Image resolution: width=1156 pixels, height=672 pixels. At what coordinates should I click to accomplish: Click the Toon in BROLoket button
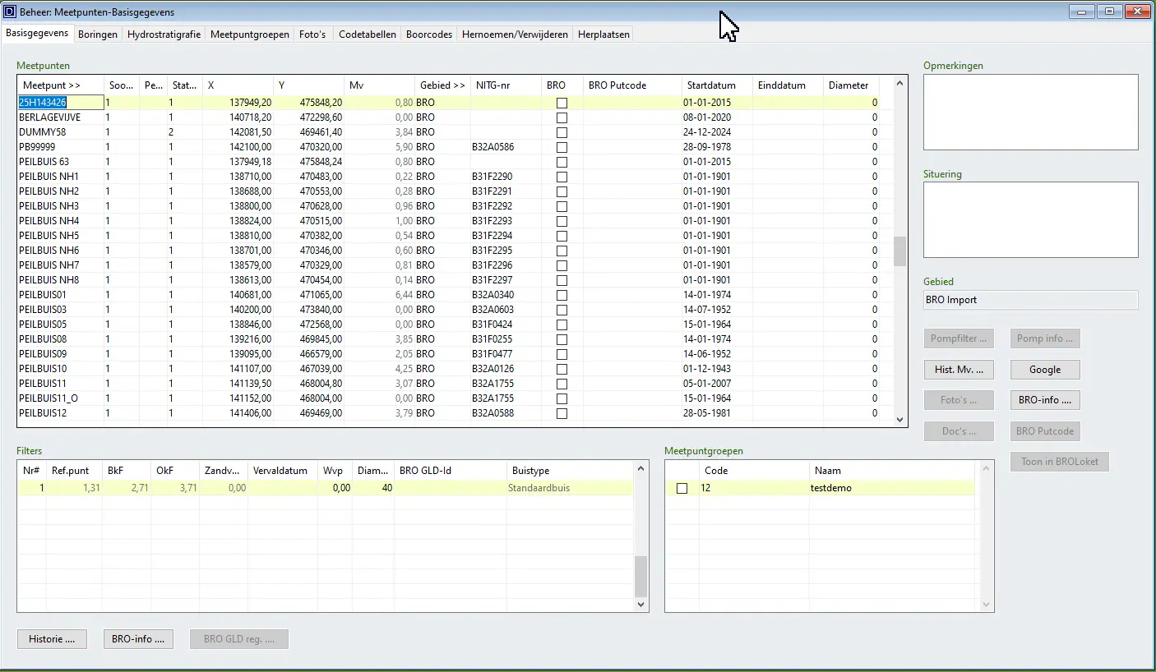click(x=1060, y=462)
